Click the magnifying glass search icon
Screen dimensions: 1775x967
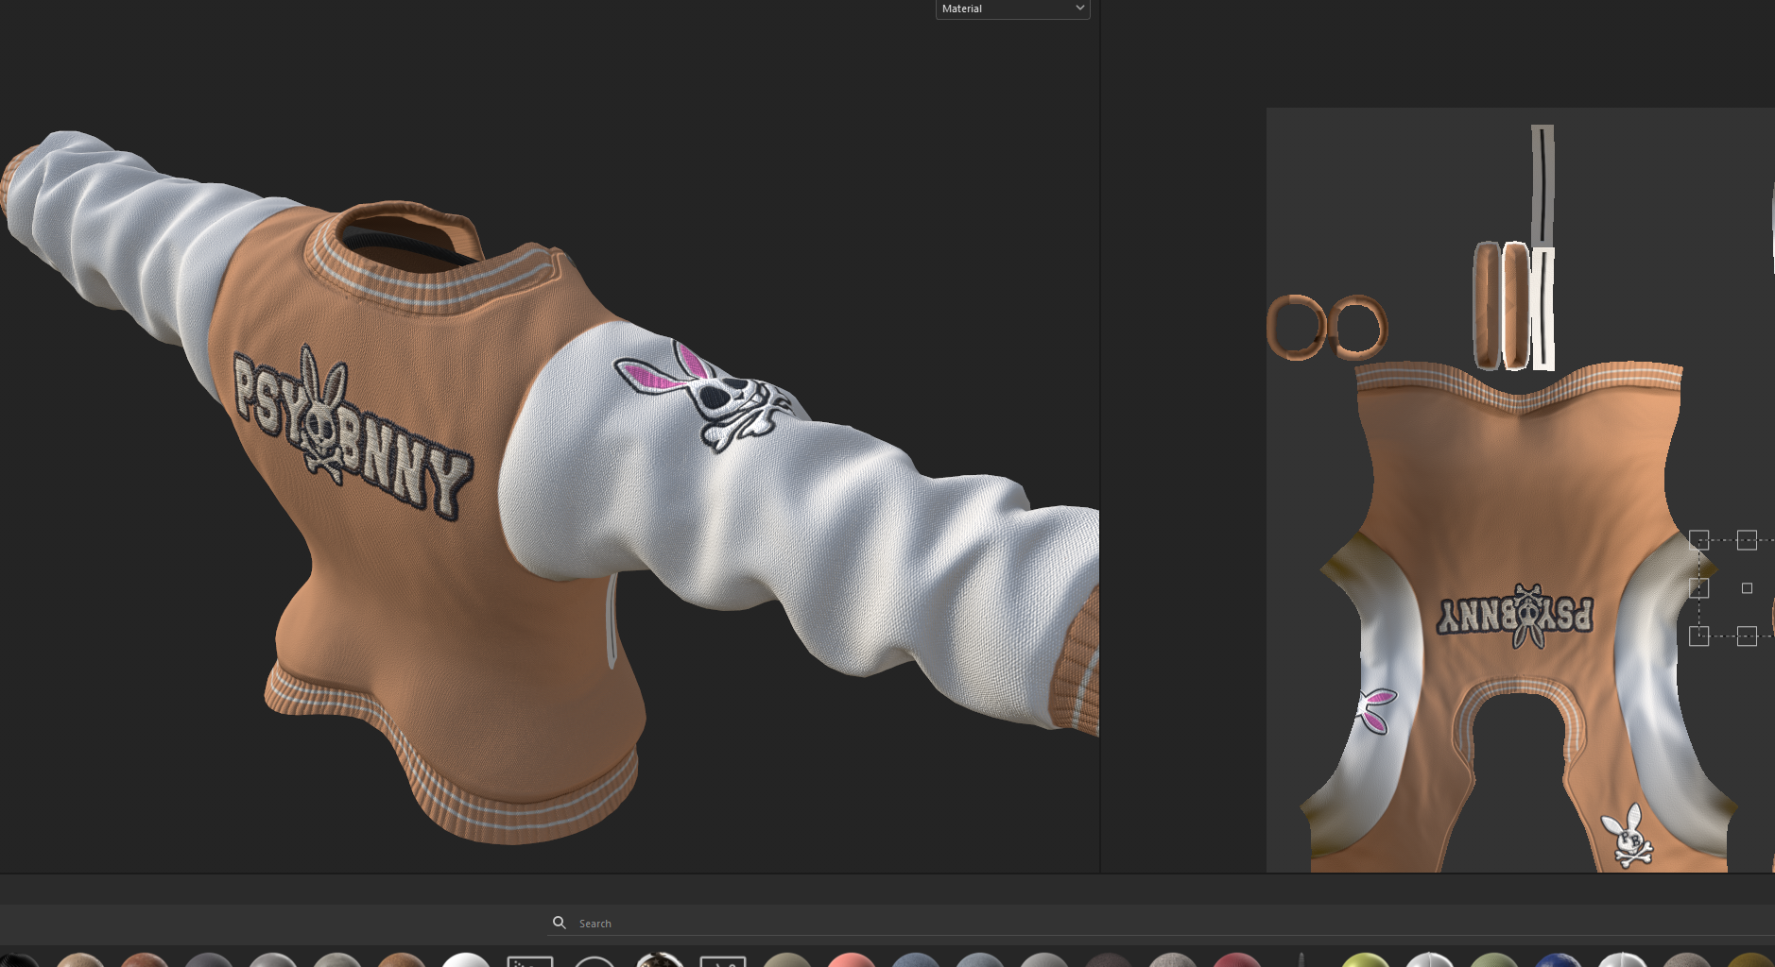click(x=560, y=923)
